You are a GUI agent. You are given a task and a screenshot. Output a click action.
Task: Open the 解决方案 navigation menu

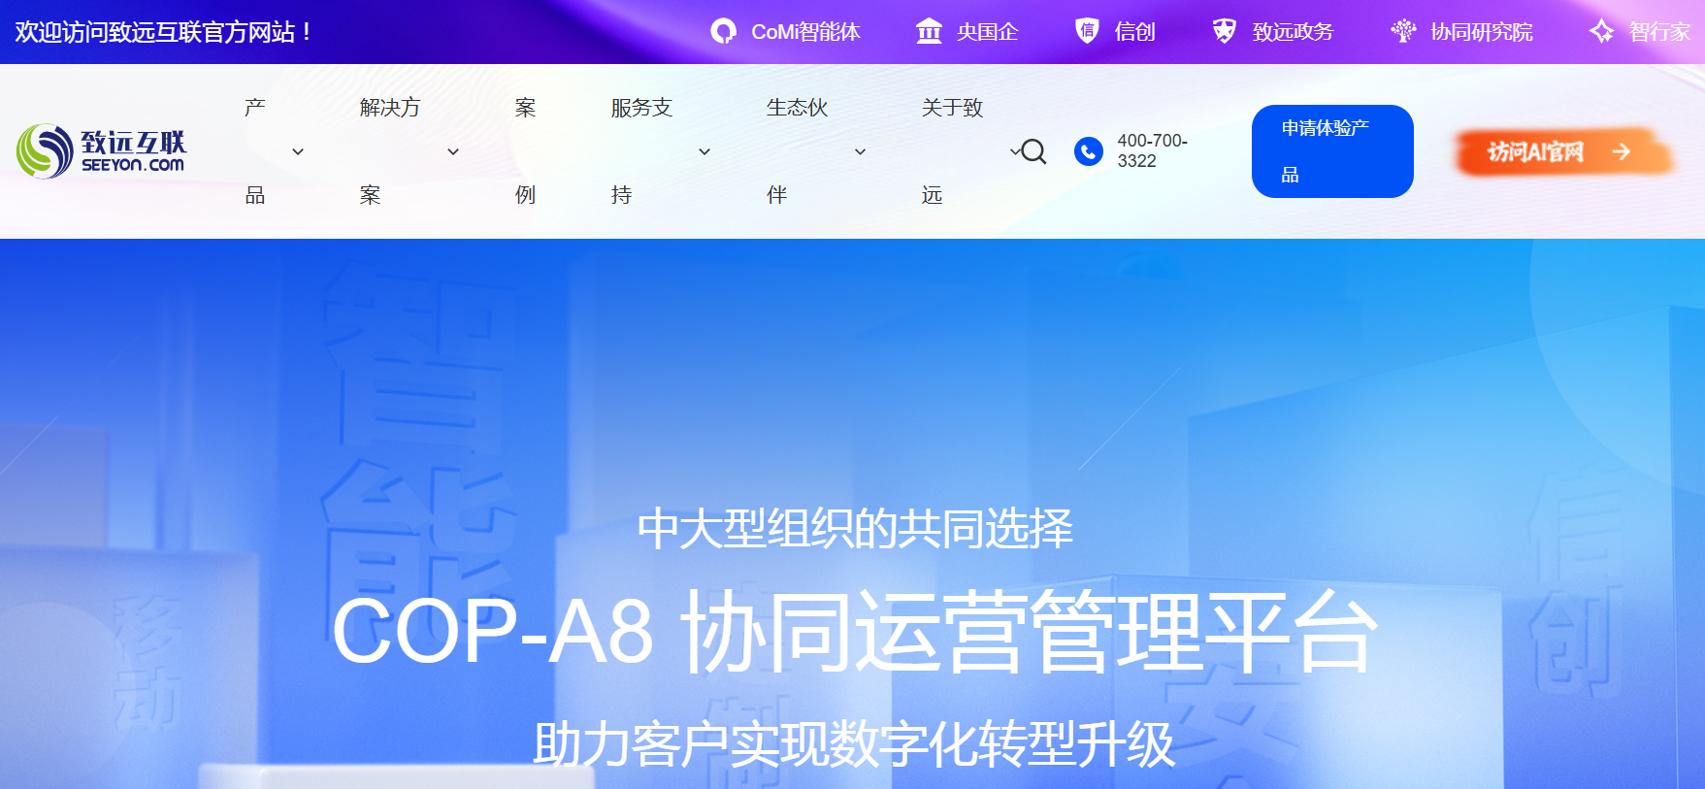tap(389, 151)
